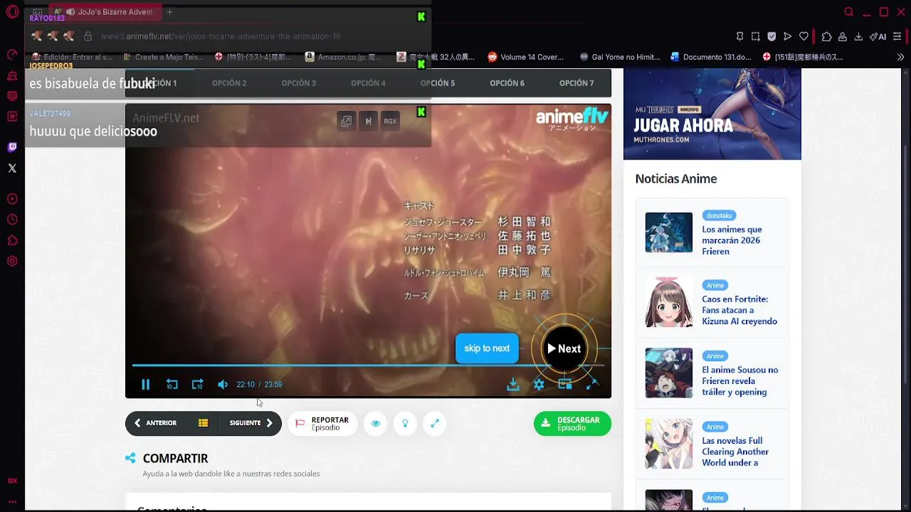Open the Twitch sidebar icon
This screenshot has height=512, width=911.
click(x=12, y=148)
